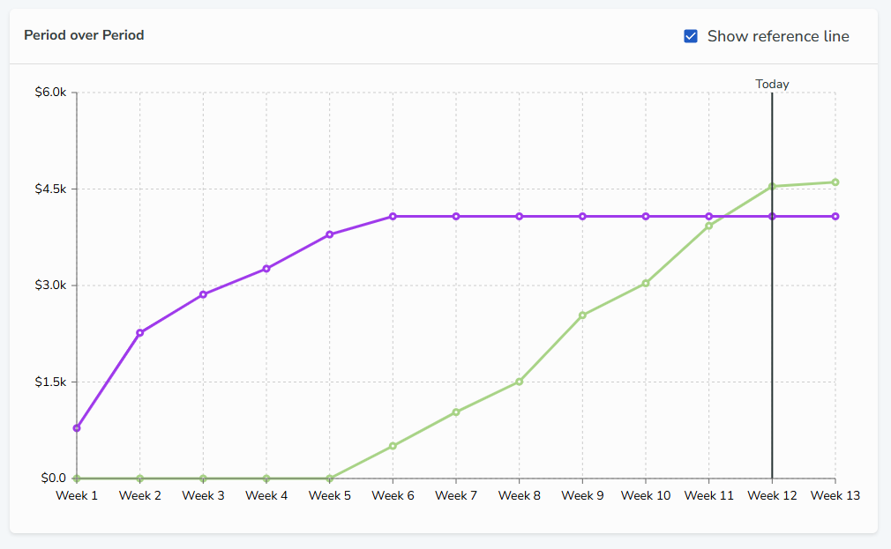The height and width of the screenshot is (549, 891).
Task: Select the purple data point at Week 1
Action: [77, 428]
